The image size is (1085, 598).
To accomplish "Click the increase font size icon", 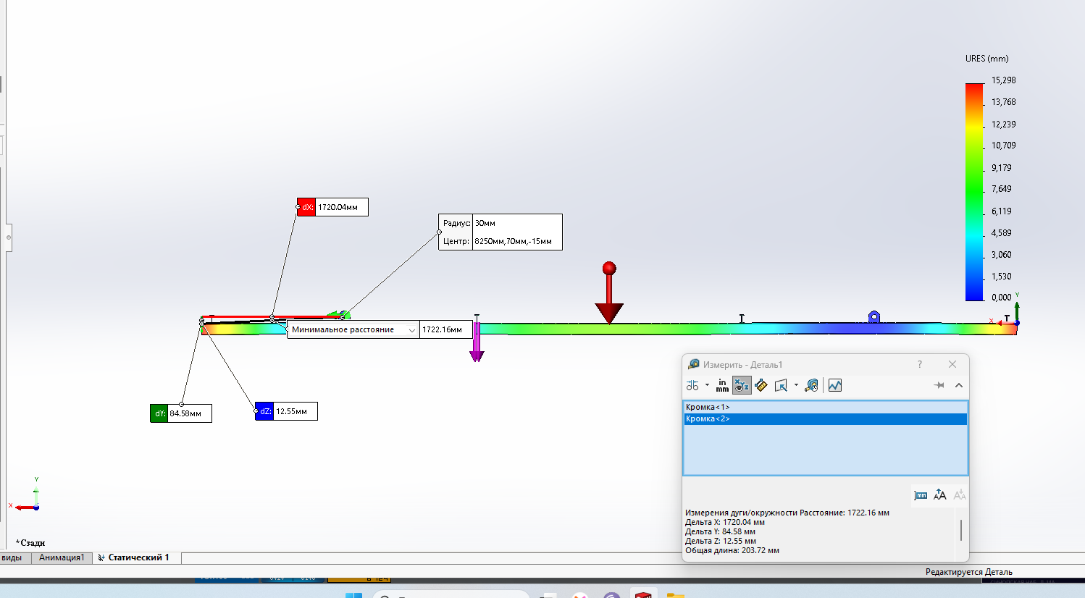I will (x=939, y=495).
